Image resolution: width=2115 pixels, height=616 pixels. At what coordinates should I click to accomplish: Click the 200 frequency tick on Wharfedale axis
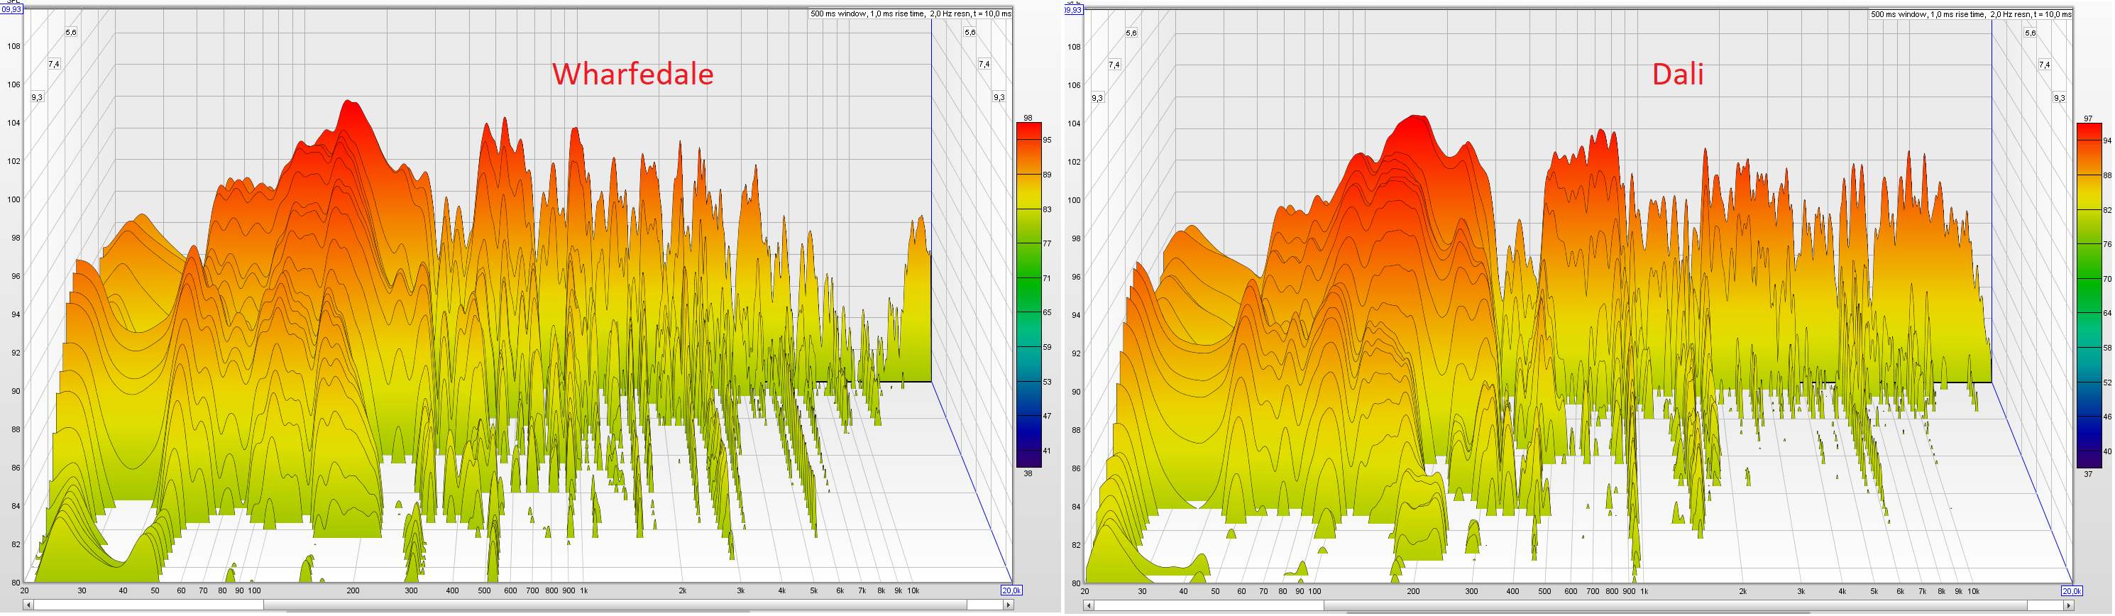[x=353, y=590]
